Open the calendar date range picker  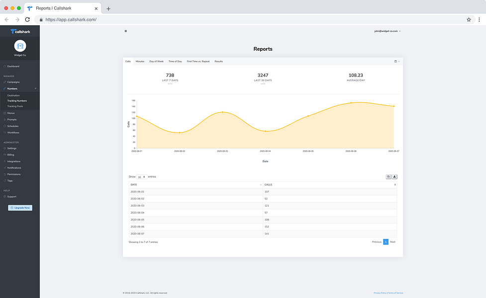click(397, 61)
